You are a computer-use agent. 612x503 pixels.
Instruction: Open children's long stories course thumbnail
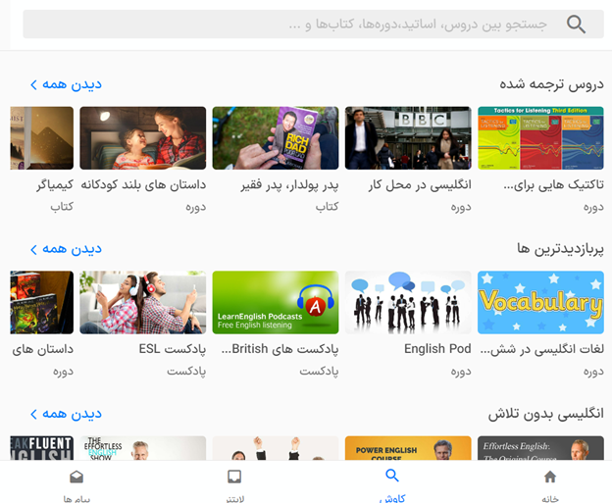(143, 137)
